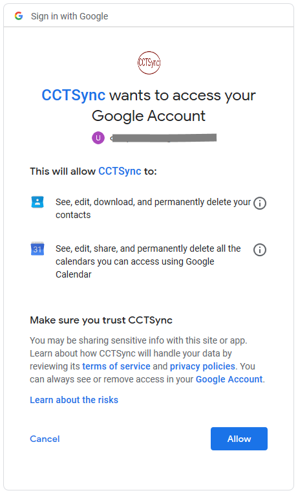298x495 pixels.
Task: Click the purple U account avatar
Action: pos(98,138)
